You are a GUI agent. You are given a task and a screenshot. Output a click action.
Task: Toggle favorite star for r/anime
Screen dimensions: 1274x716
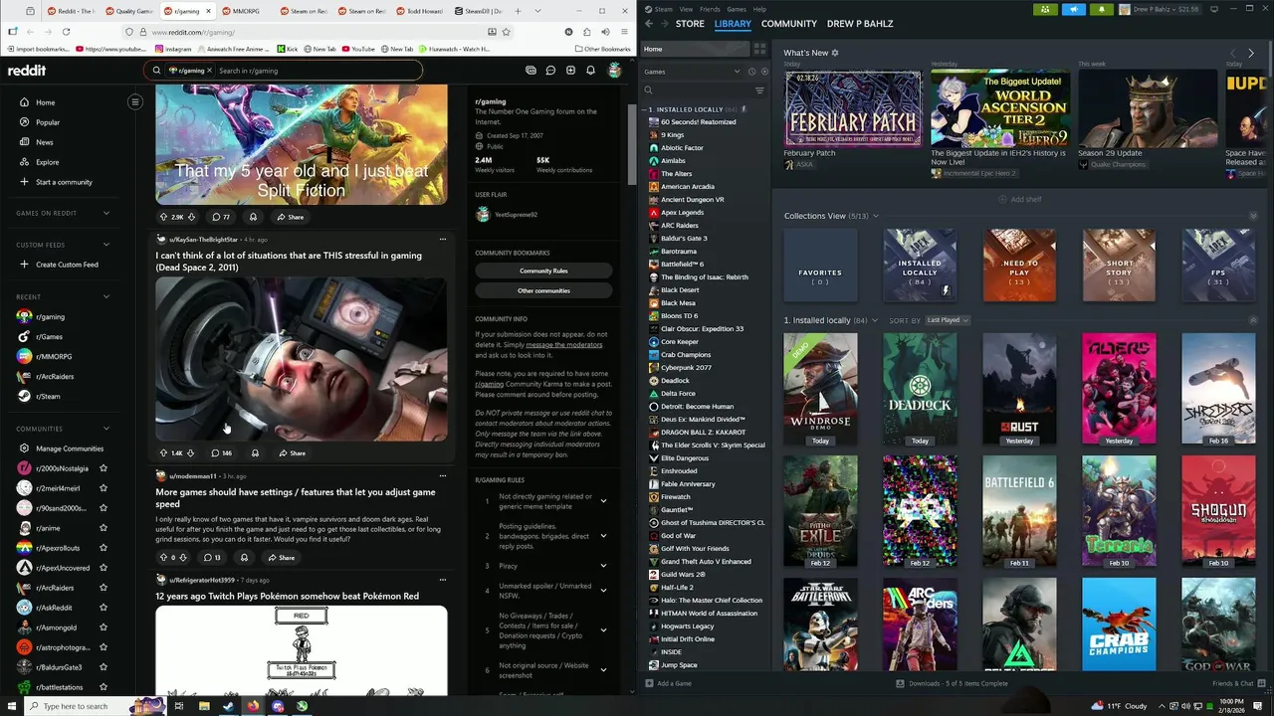coord(104,528)
